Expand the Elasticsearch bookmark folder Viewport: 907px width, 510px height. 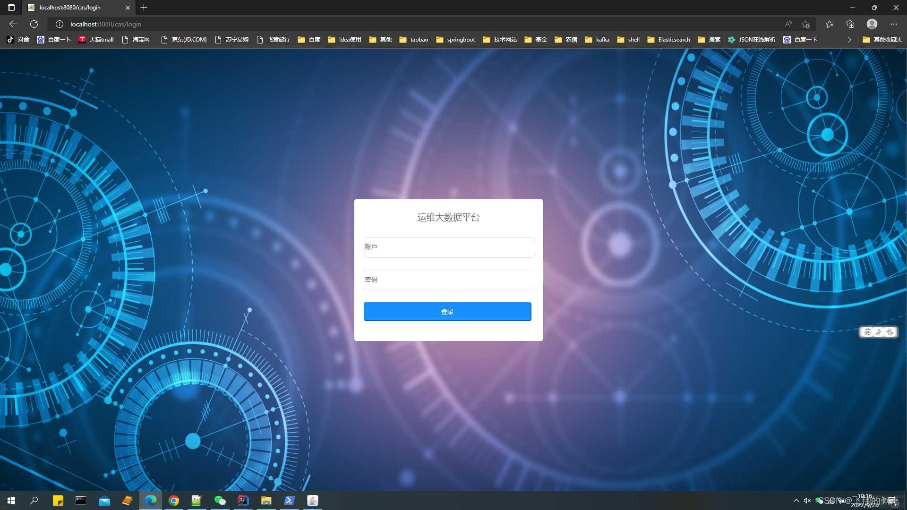point(668,40)
